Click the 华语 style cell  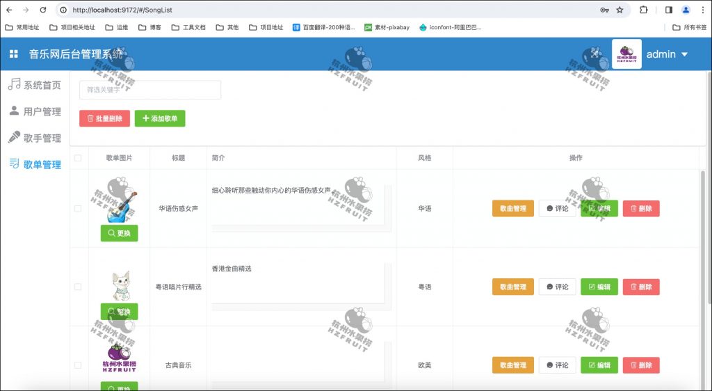(425, 209)
